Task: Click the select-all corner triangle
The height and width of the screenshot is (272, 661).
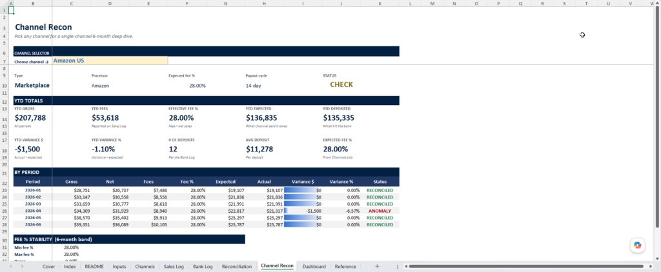Action: coord(4,3)
